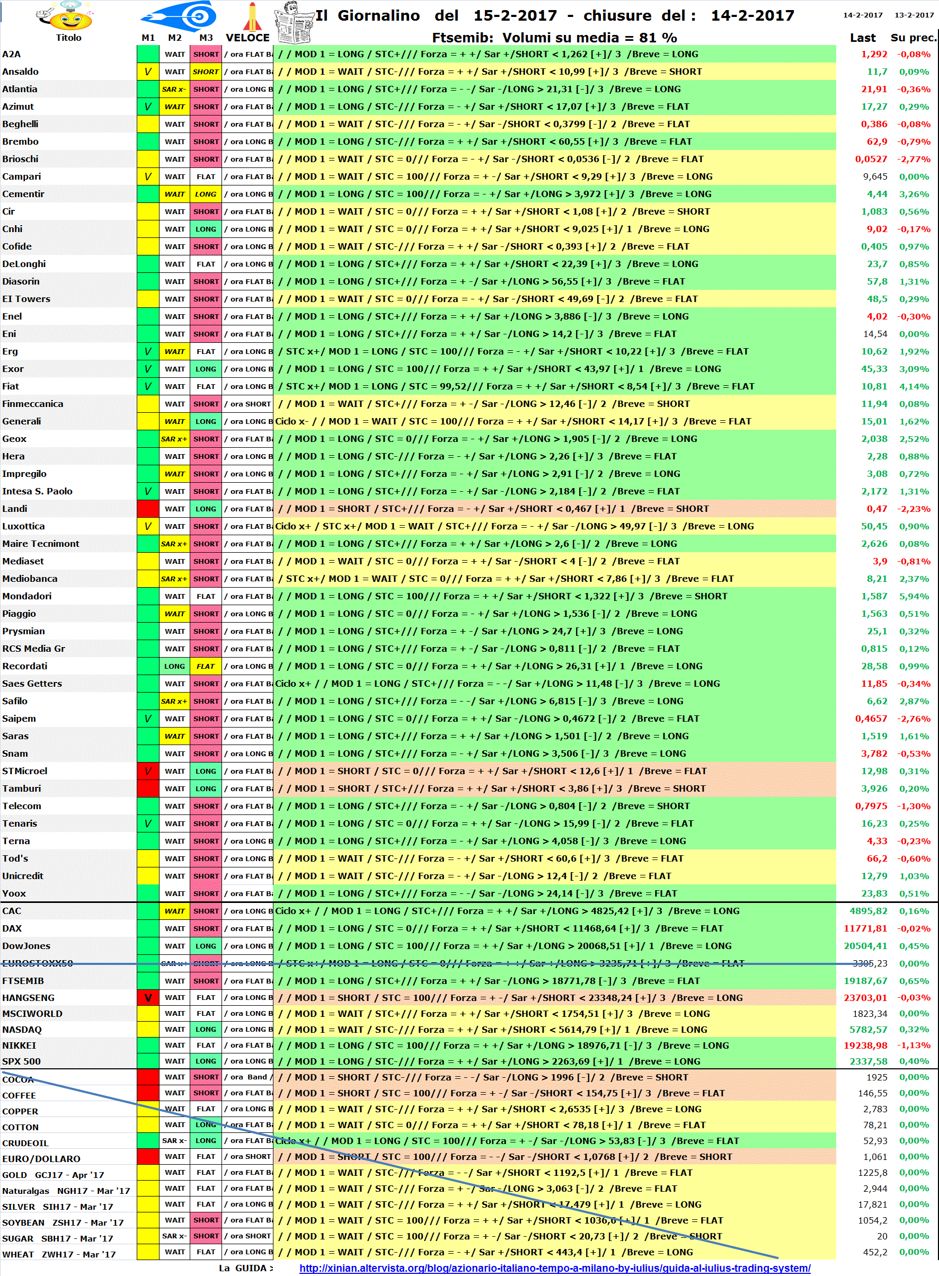Click the La GUIDA label

pos(245,1268)
